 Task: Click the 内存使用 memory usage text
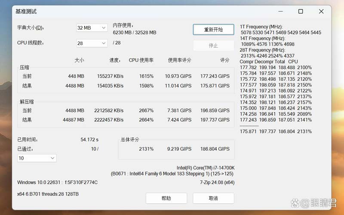tap(134, 29)
